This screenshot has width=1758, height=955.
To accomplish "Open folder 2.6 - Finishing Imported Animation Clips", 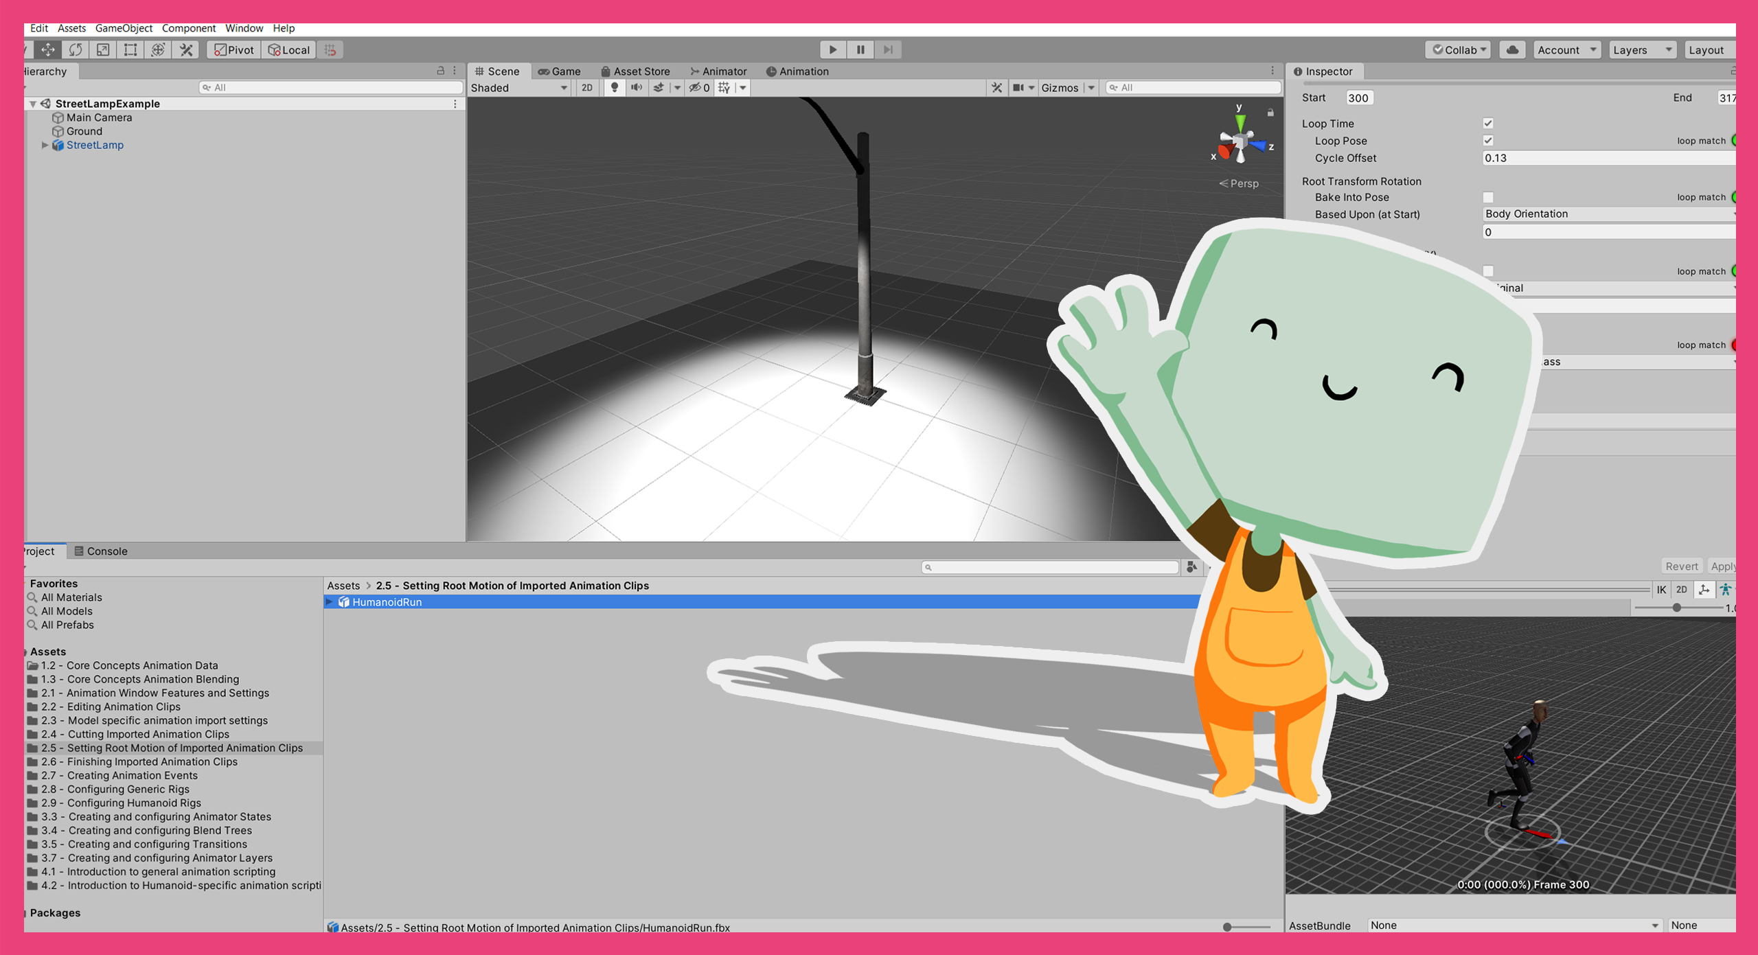I will 139,762.
